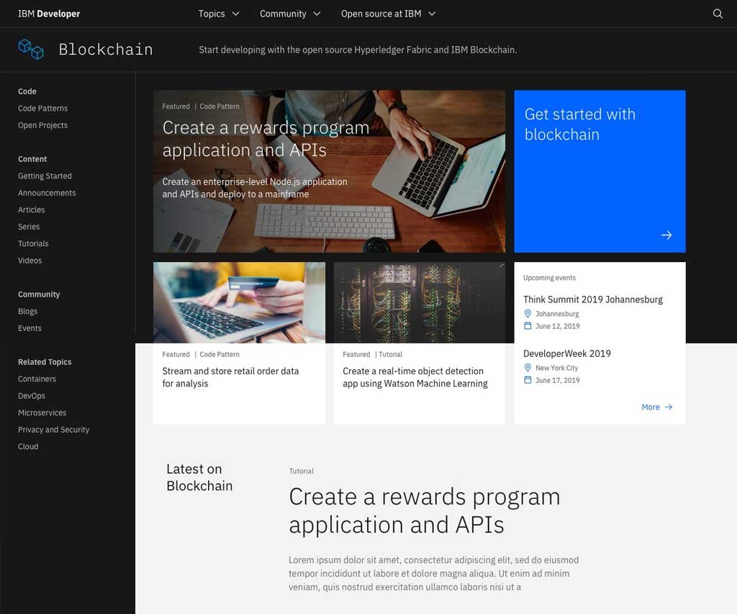The image size is (737, 614).
Task: Open Videos in sidebar
Action: click(30, 261)
